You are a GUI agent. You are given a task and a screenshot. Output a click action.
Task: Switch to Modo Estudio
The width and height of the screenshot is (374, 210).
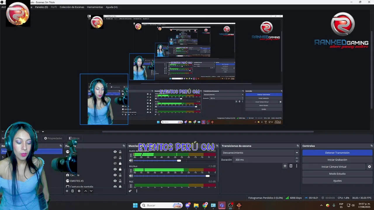point(337,174)
